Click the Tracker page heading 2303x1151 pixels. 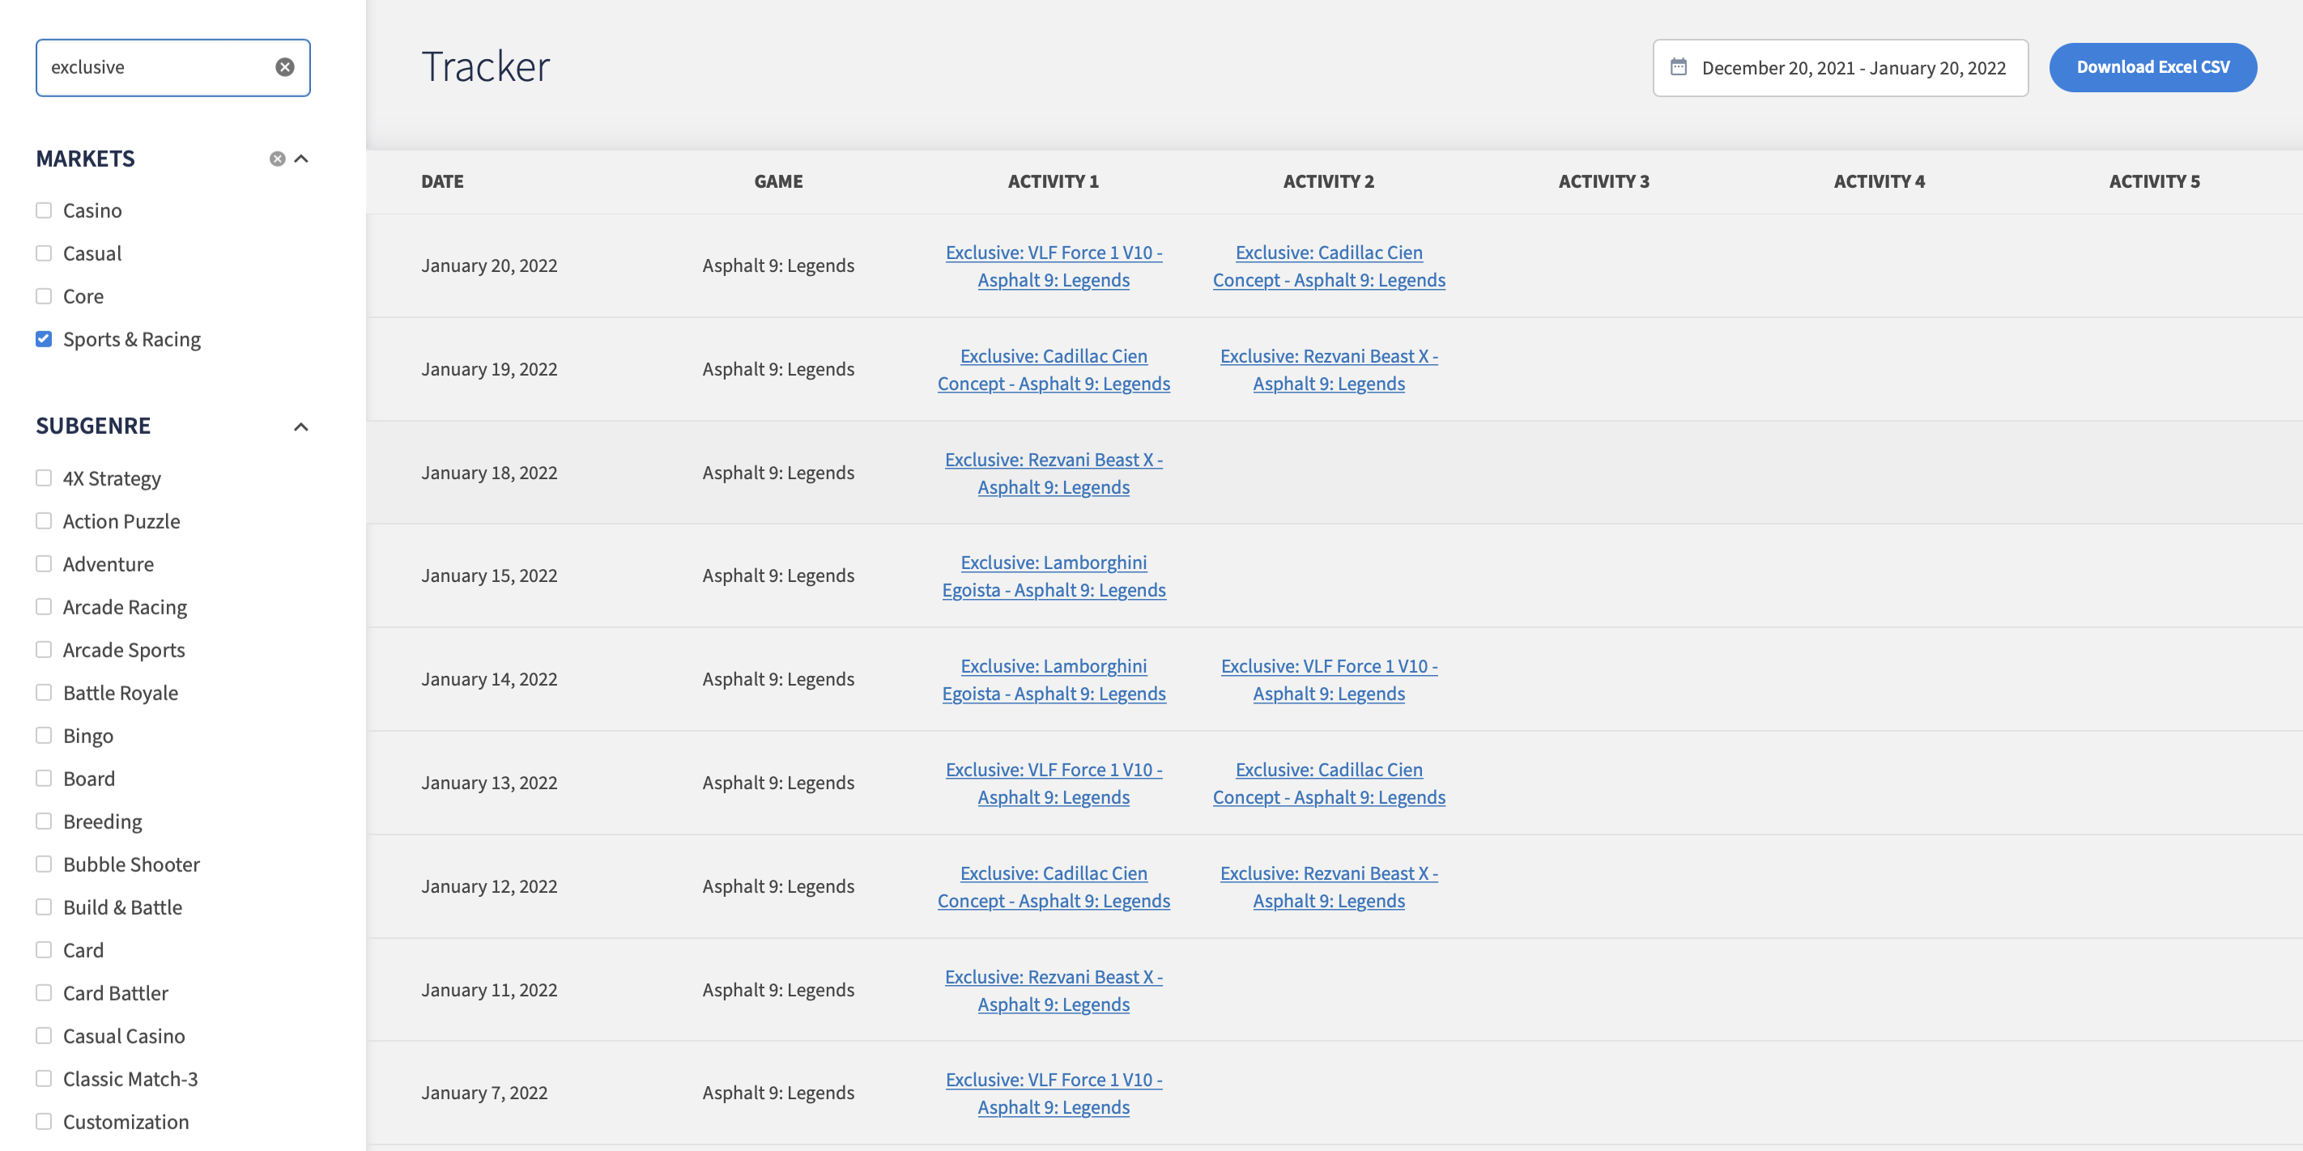(x=485, y=67)
